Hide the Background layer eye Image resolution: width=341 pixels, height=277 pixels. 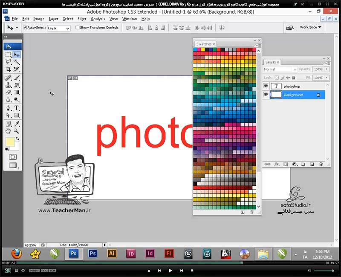[266, 95]
